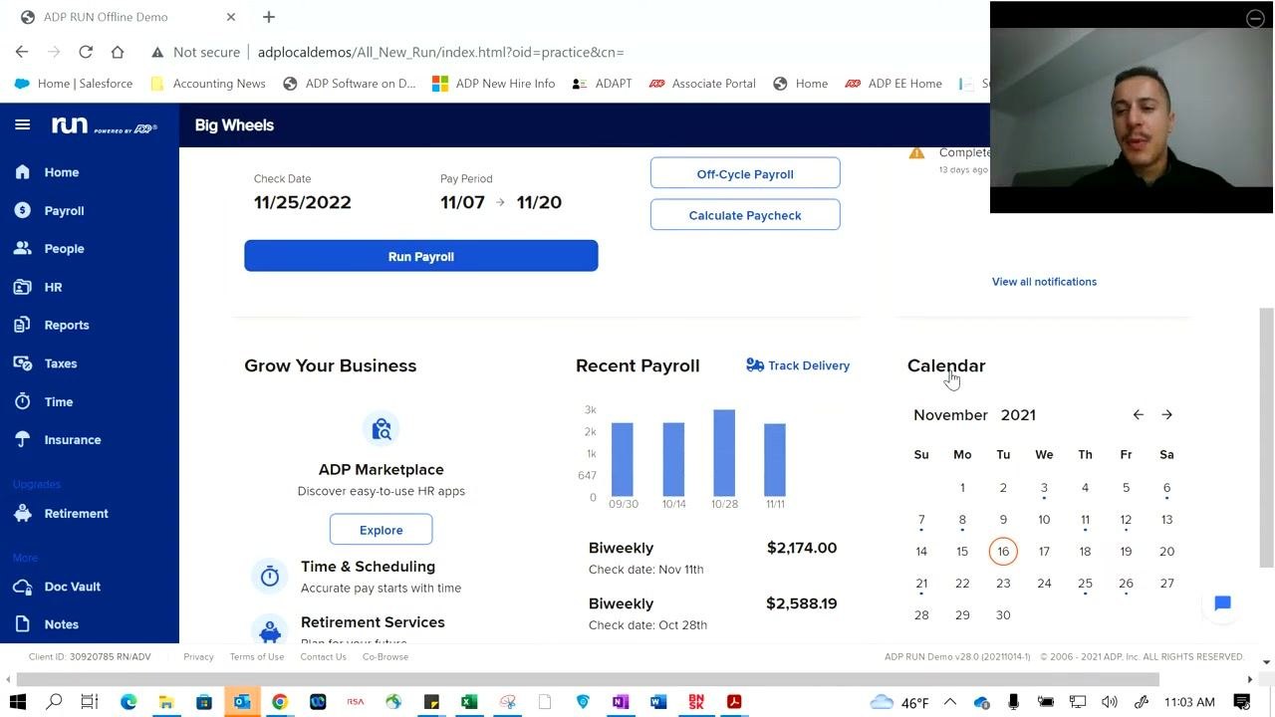The width and height of the screenshot is (1275, 717).
Task: Go to previous calendar month
Action: point(1138,414)
